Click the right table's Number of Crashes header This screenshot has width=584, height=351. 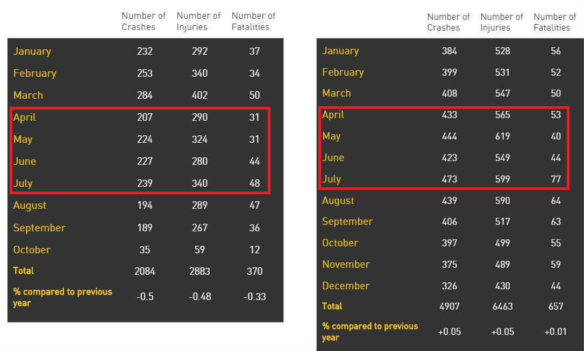coord(448,22)
